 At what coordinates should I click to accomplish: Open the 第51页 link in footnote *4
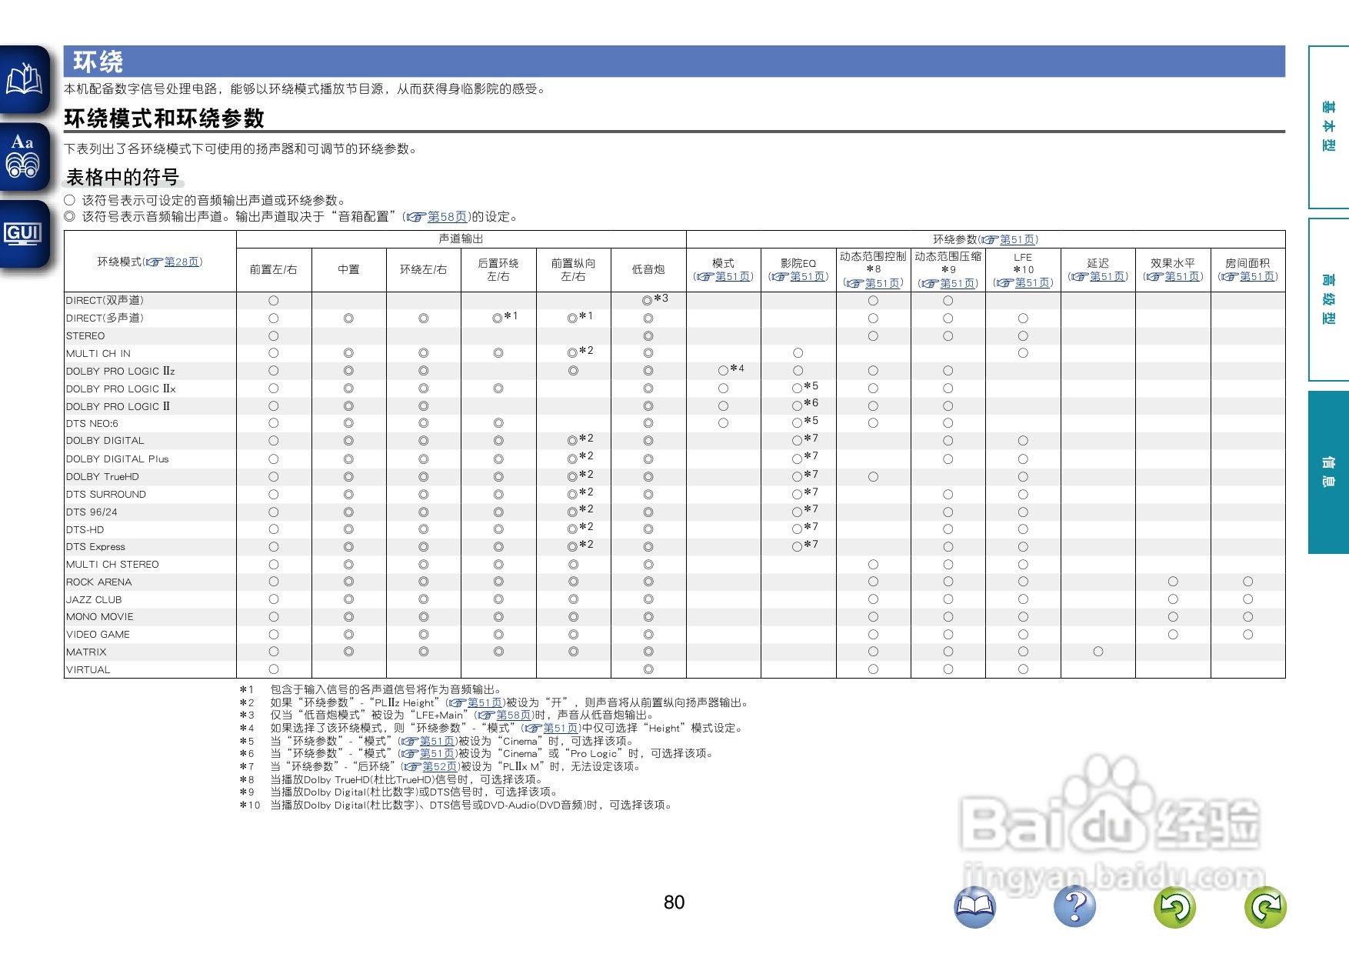coord(561,729)
